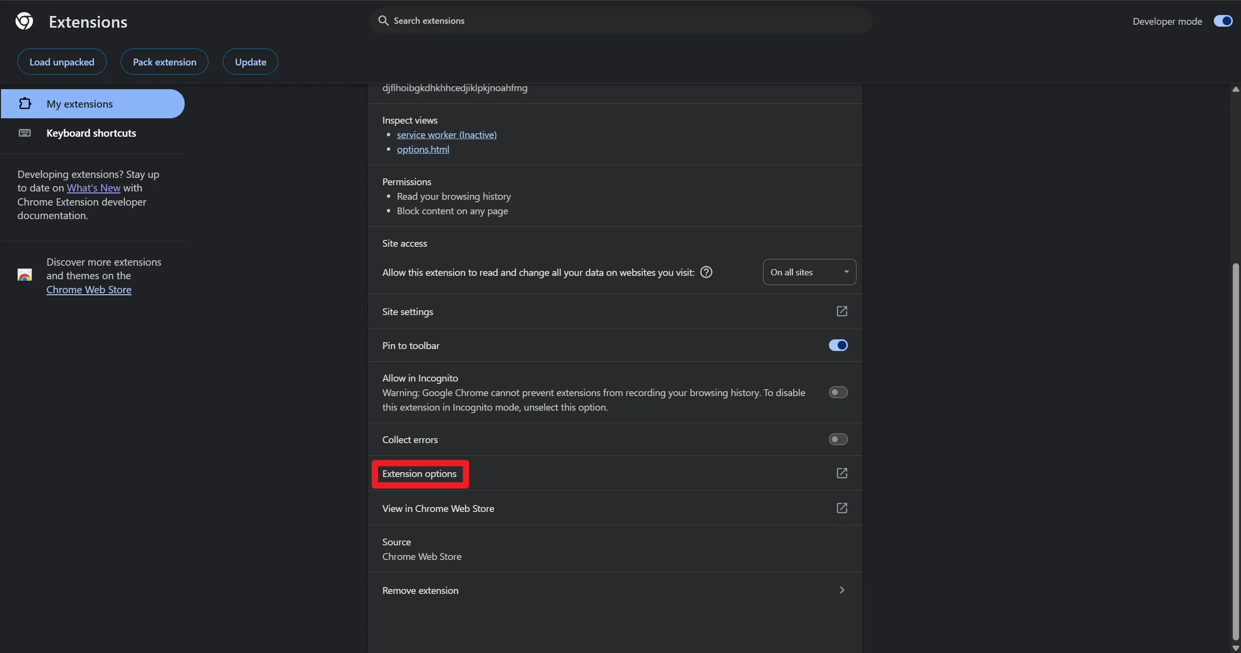Click inside the Search extensions field
This screenshot has height=653, width=1241.
pos(533,20)
